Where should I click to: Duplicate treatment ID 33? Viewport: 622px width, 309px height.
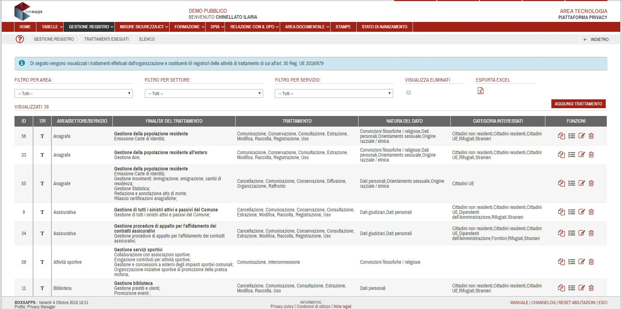[561, 155]
